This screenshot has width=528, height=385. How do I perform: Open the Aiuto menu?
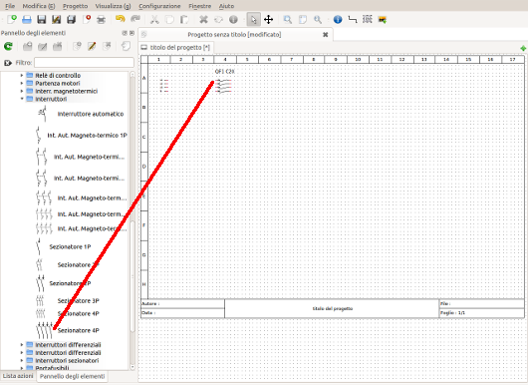click(226, 6)
